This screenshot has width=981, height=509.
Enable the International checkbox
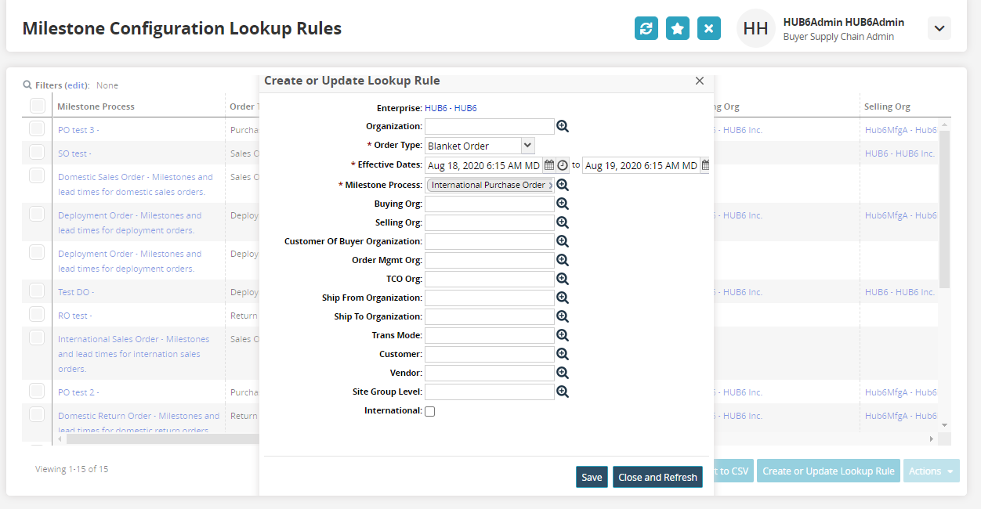429,411
